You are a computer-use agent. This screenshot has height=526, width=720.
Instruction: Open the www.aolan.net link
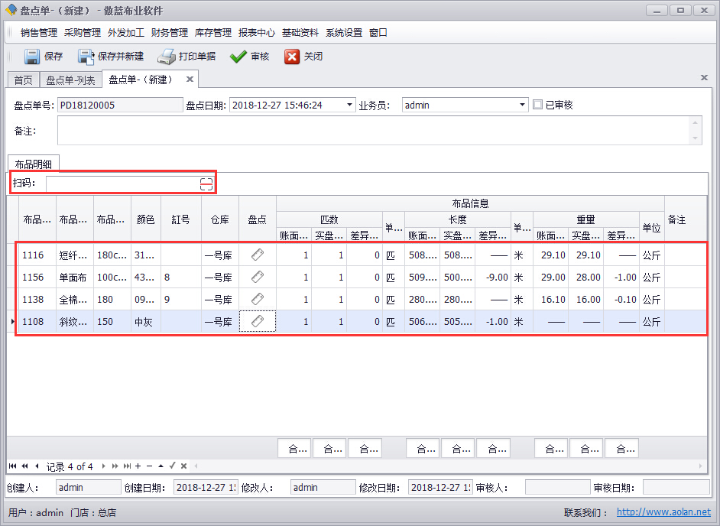(x=663, y=512)
